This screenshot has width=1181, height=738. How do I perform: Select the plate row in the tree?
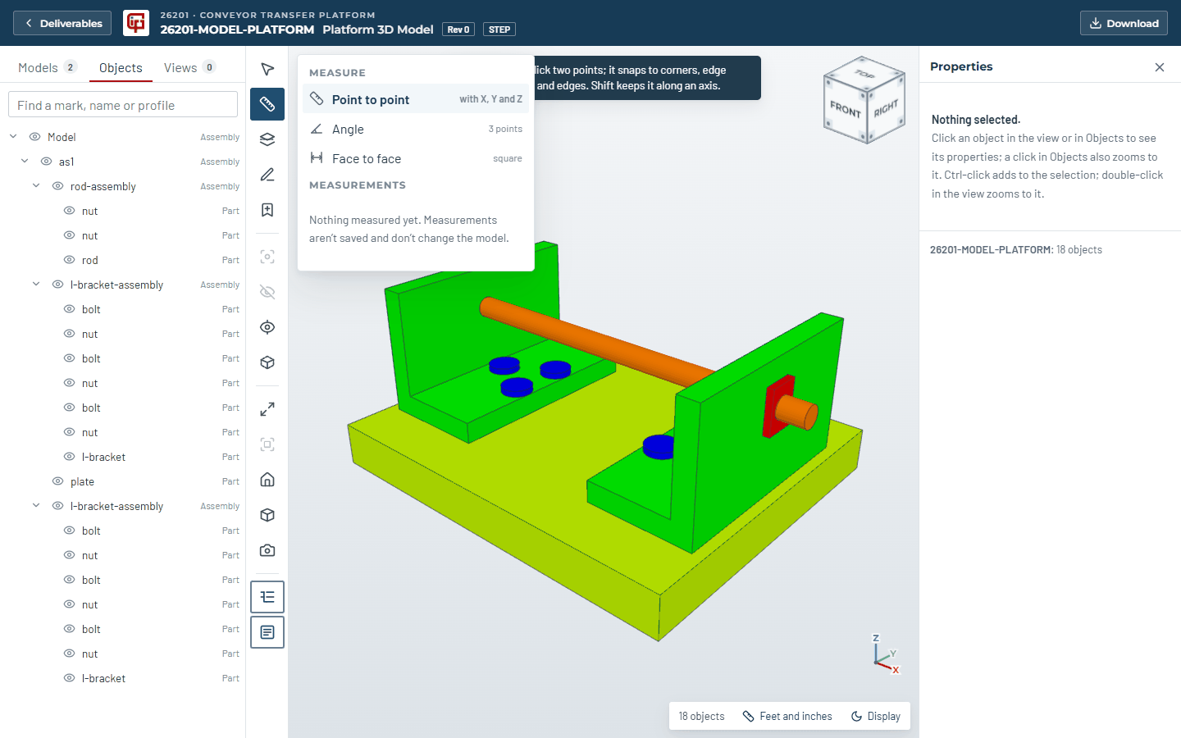coord(123,481)
